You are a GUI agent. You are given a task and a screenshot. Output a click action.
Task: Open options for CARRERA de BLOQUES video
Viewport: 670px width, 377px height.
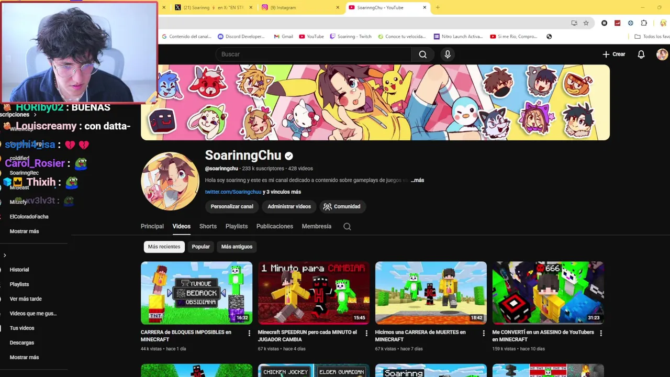249,333
